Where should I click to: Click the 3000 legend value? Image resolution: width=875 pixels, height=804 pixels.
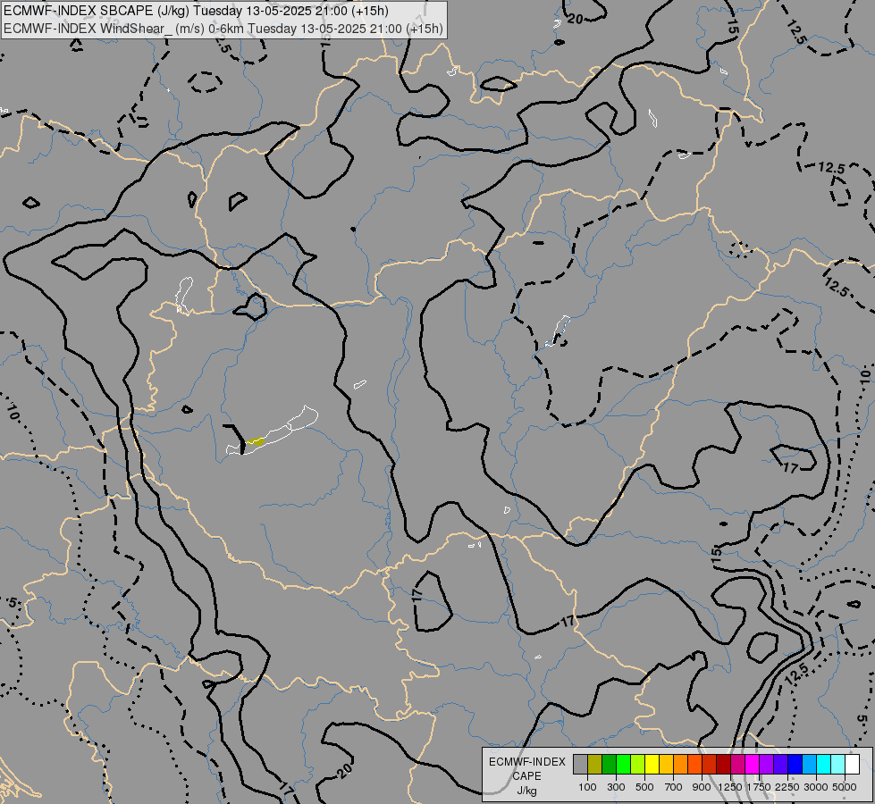[x=816, y=787]
